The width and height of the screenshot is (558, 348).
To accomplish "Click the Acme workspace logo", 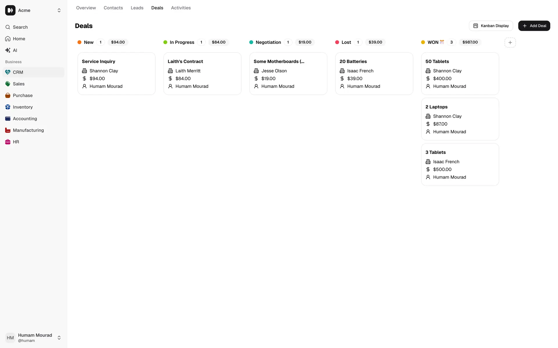I will tap(10, 10).
